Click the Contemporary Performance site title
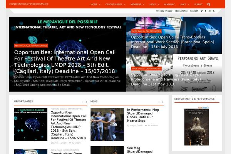Screen dimensions: 231x154 pyautogui.click(x=29, y=4)
